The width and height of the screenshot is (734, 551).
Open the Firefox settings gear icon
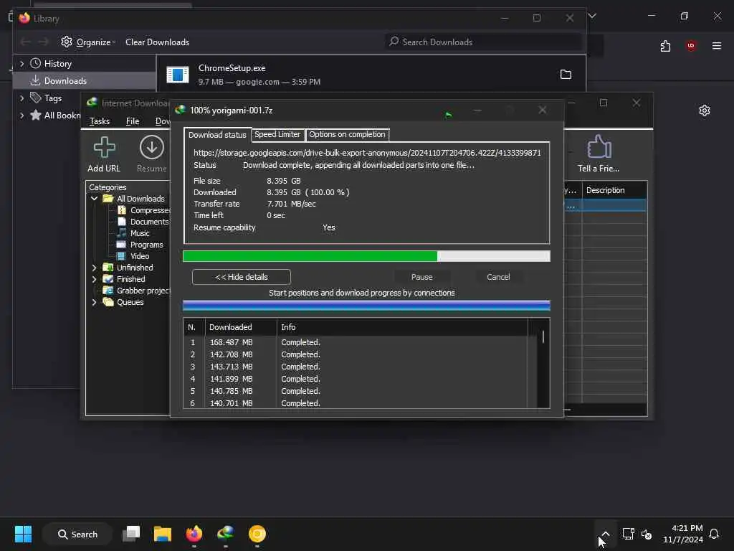[704, 110]
